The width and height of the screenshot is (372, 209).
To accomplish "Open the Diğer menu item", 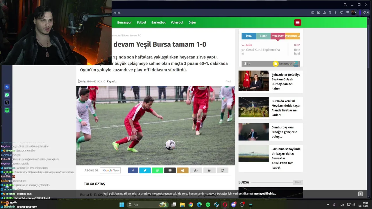I will click(192, 22).
